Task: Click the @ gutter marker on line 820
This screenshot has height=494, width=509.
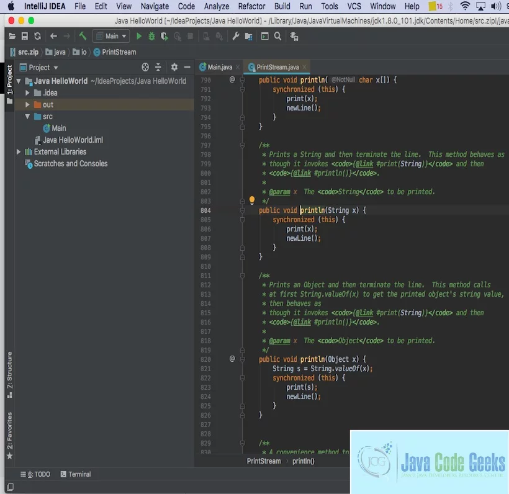Action: 232,359
